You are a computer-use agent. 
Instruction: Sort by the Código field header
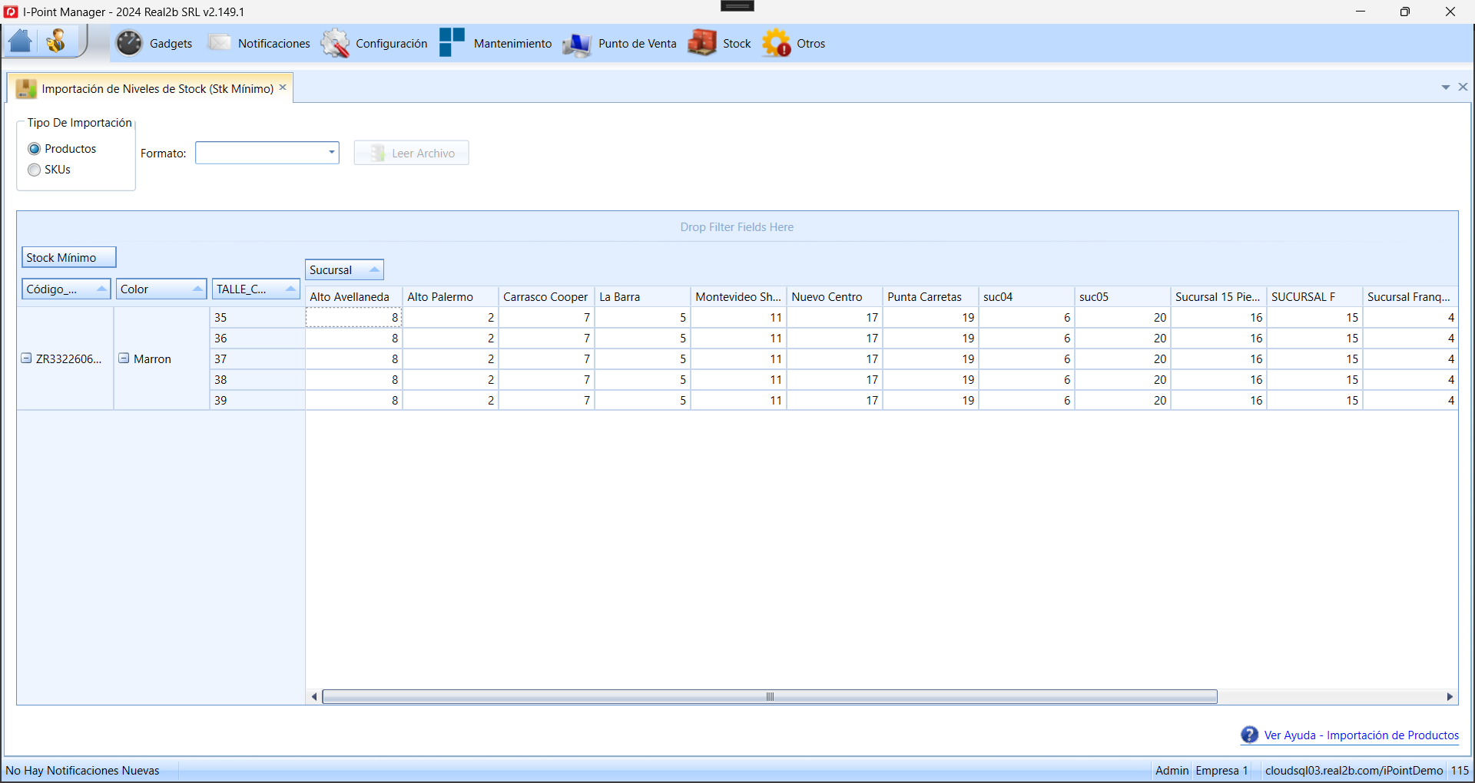point(66,289)
